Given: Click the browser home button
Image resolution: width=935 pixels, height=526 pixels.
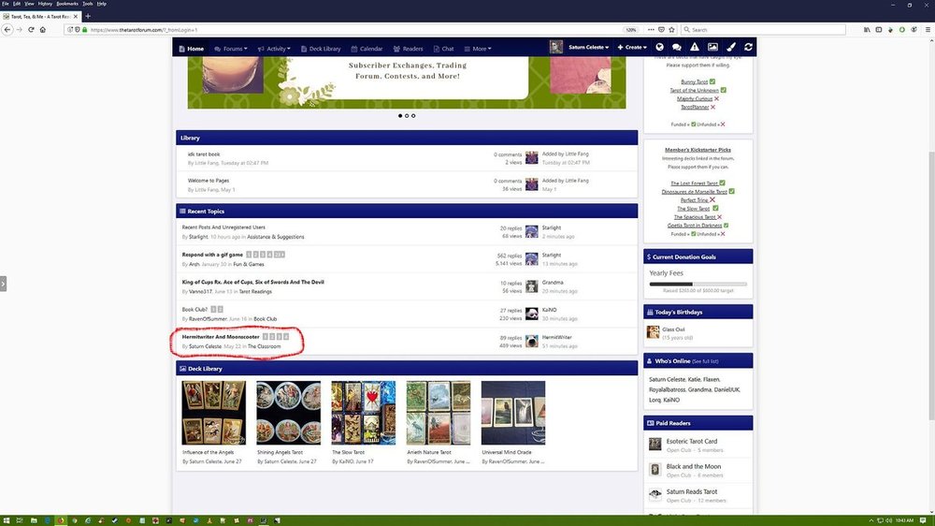Looking at the screenshot, I should coord(43,30).
